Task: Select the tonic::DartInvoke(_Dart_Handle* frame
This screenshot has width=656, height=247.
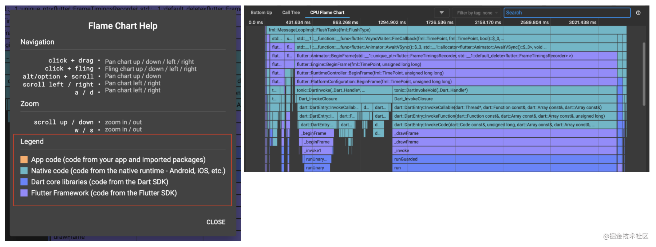Action: pyautogui.click(x=343, y=90)
